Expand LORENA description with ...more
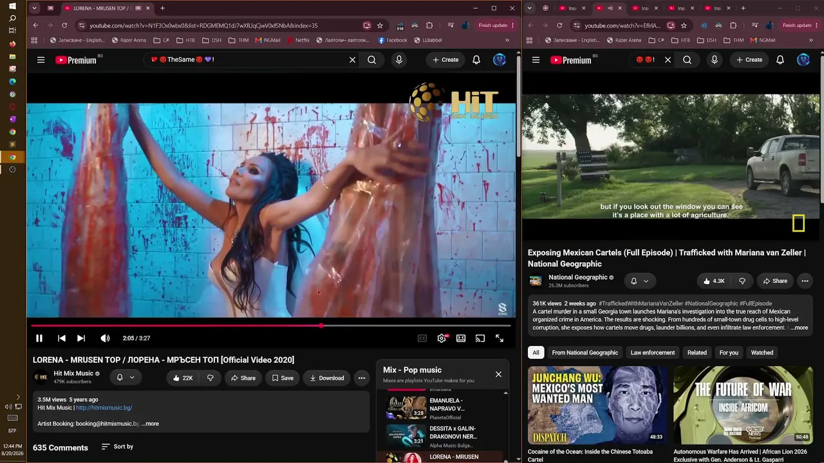 click(150, 424)
